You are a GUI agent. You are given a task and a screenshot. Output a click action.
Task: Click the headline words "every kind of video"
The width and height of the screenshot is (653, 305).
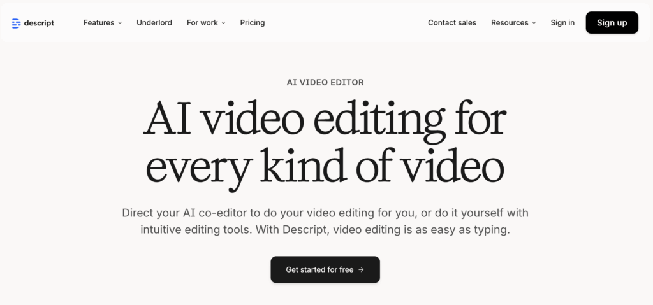click(325, 166)
